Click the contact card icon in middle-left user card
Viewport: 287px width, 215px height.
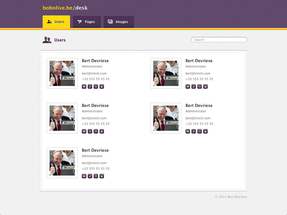(x=84, y=131)
